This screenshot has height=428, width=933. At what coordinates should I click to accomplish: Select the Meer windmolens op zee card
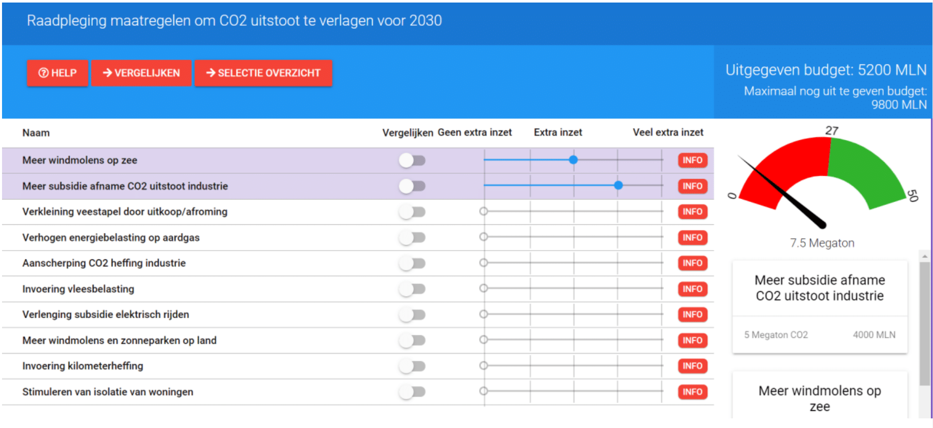[820, 396]
